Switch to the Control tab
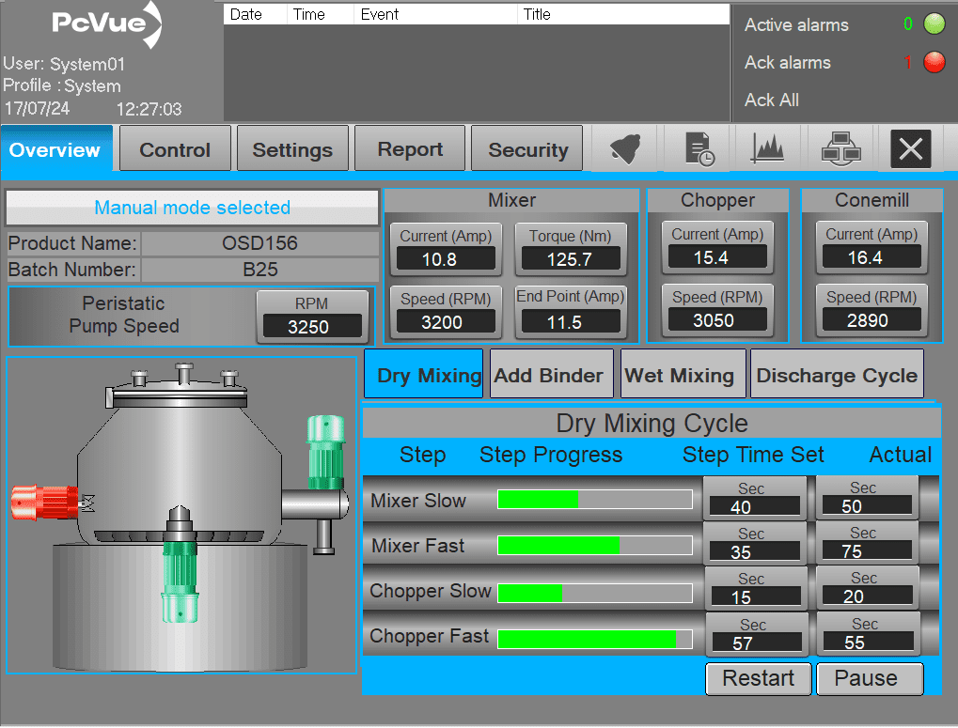 (x=175, y=150)
